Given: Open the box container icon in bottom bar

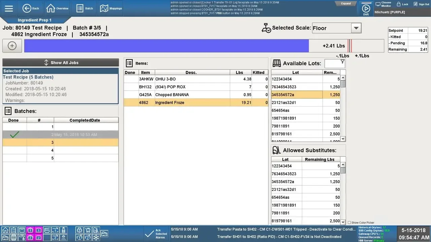Looking at the screenshot, I should click(x=22, y=230).
